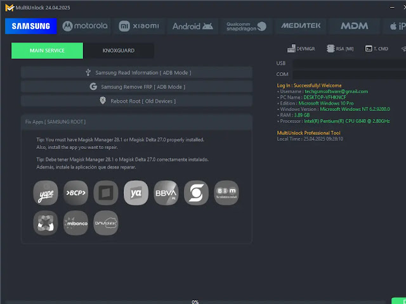Viewport: 406px width, 304px height.
Task: Switch to the KNOXGUARD tab
Action: coord(119,51)
